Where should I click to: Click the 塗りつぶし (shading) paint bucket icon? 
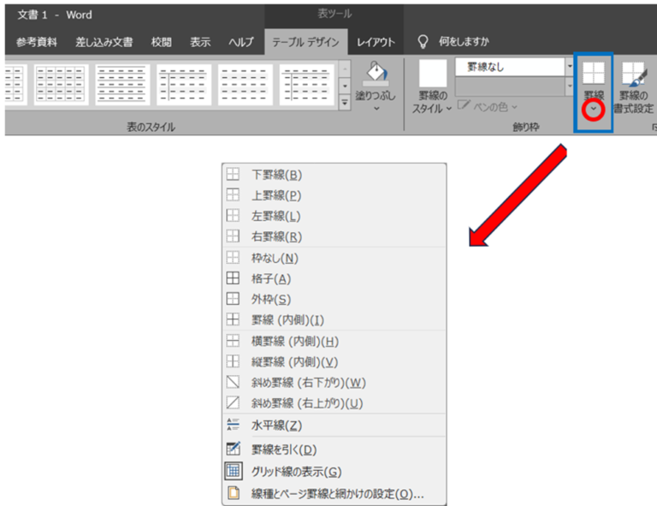[x=376, y=74]
